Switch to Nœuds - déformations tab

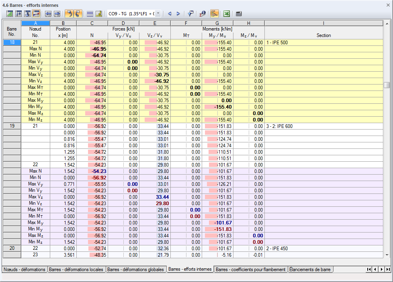click(x=25, y=270)
